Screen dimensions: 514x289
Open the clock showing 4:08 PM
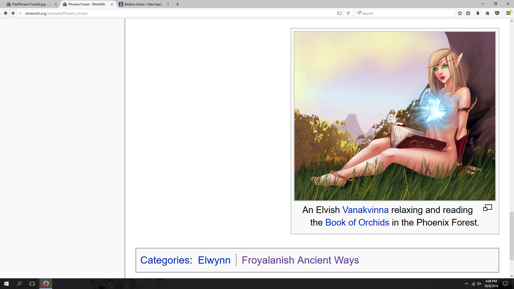coord(491,284)
